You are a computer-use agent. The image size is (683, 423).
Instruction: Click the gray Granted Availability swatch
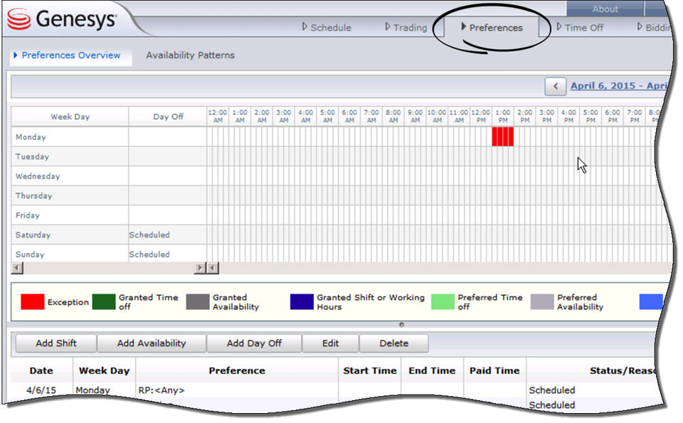pyautogui.click(x=198, y=301)
